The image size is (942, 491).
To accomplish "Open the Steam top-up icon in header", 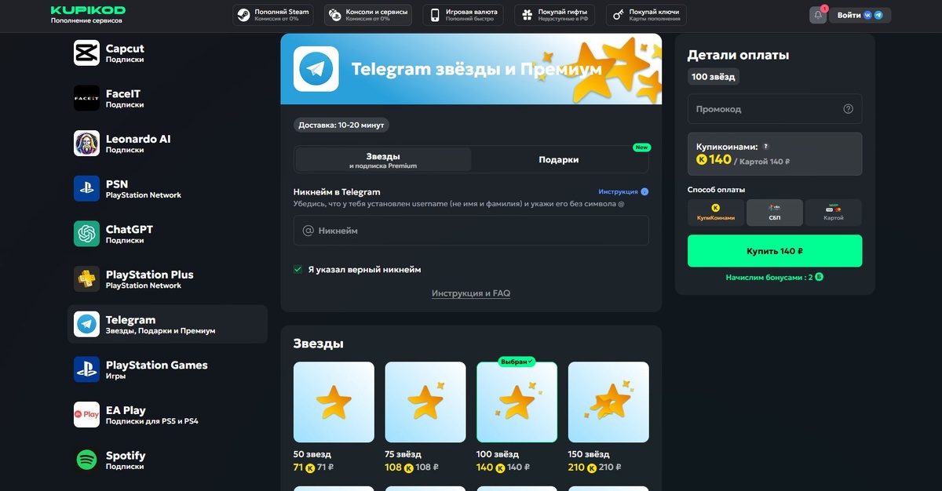I will (243, 15).
